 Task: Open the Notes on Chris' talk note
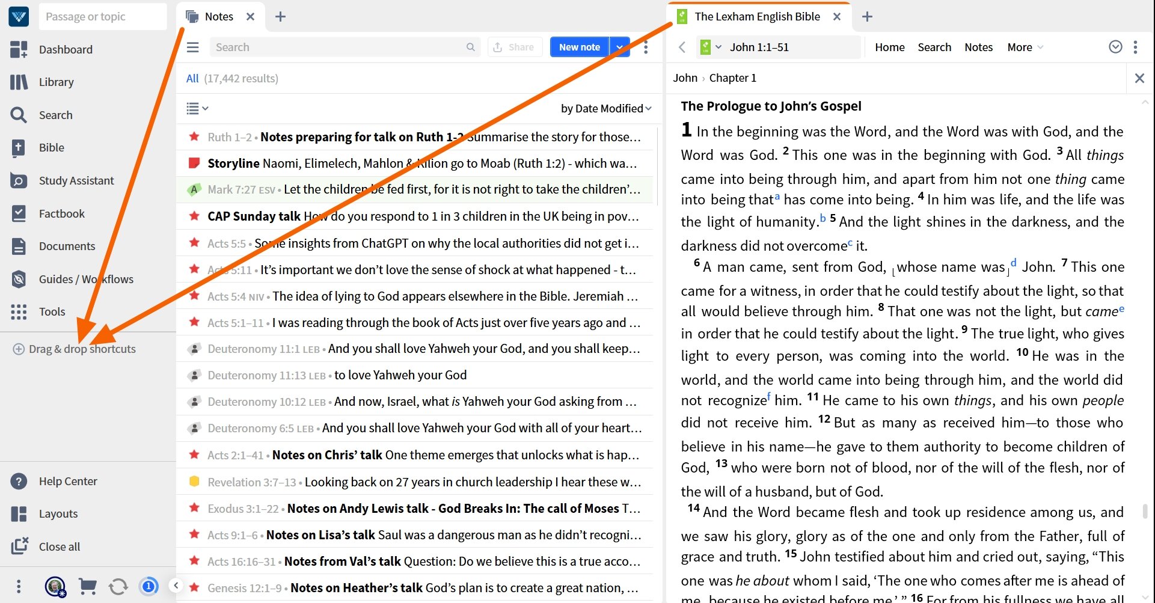415,455
